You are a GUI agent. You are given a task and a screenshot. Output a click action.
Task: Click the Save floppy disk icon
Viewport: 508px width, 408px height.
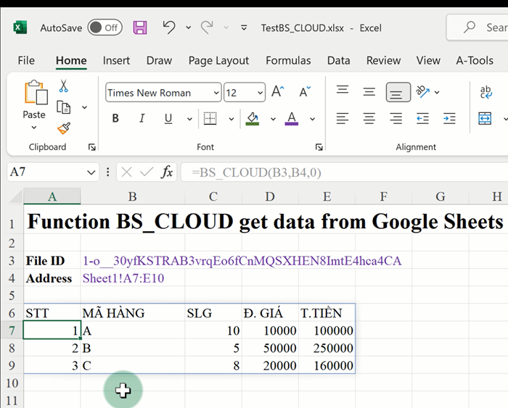[140, 28]
